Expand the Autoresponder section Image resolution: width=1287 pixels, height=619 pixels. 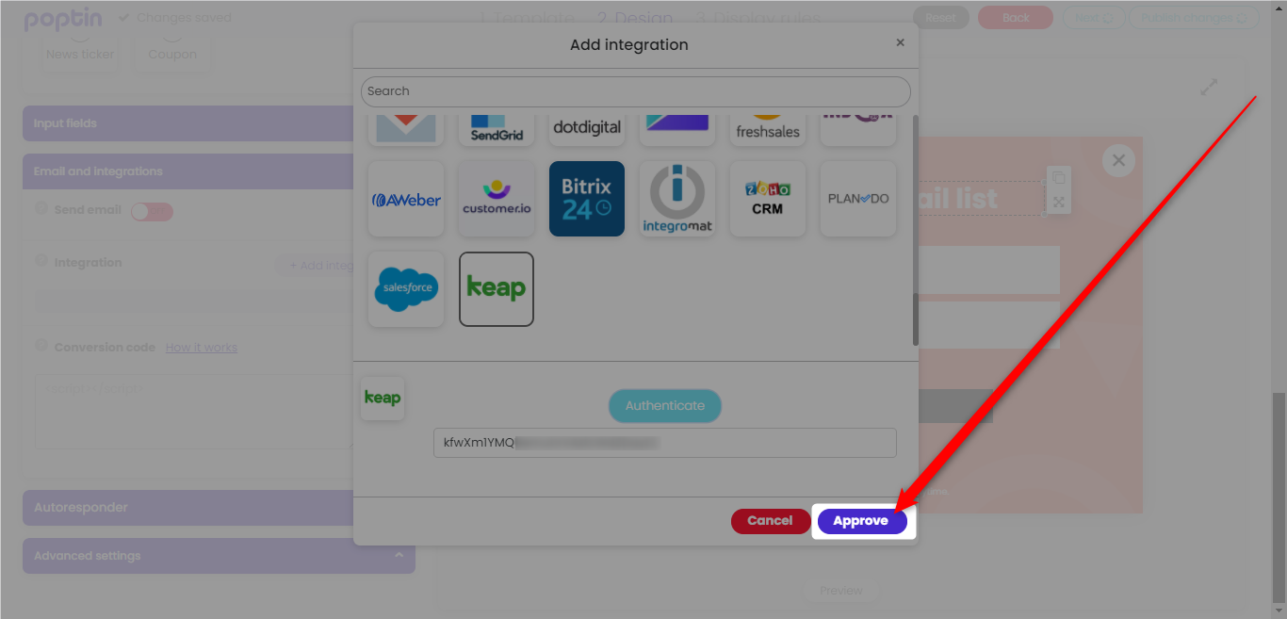pyautogui.click(x=188, y=508)
